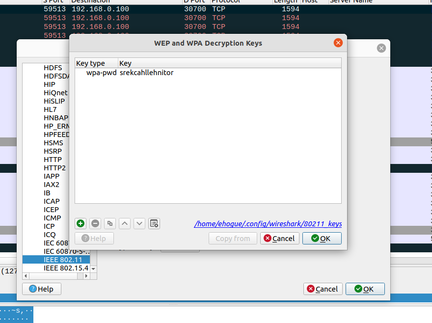The height and width of the screenshot is (323, 432).
Task: Select HIP protocol in list
Action: [x=50, y=84]
